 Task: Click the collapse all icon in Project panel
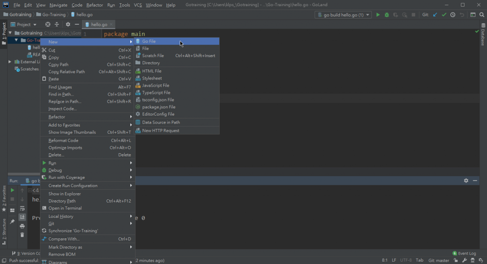click(57, 24)
